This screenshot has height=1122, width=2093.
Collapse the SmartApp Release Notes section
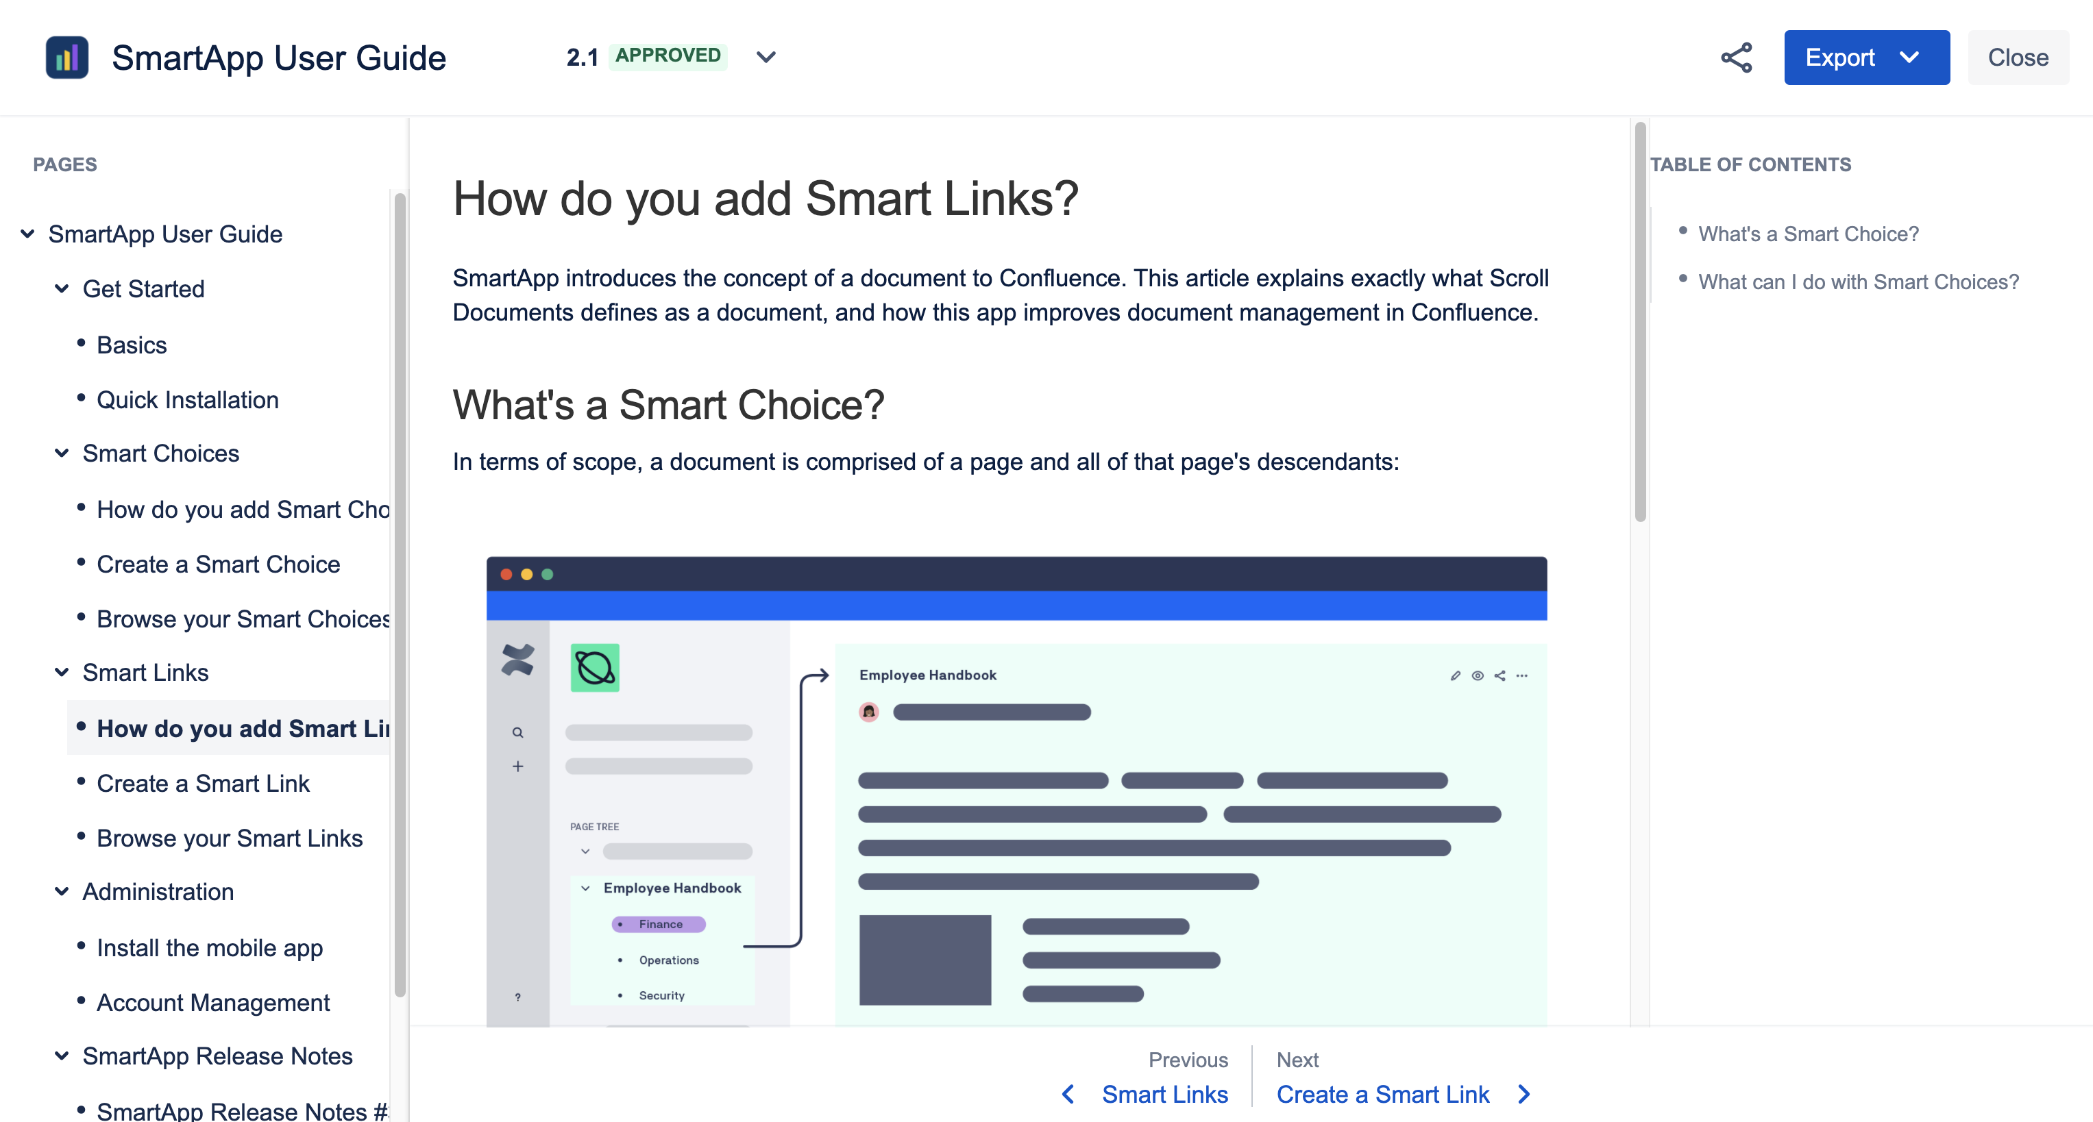pos(62,1056)
